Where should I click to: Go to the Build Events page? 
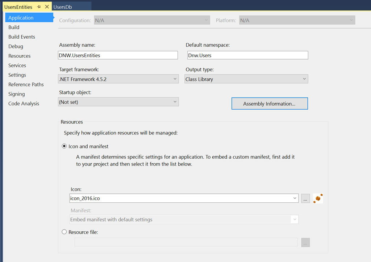pos(22,37)
